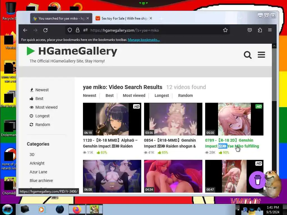Open the video title starting with '1120 -'

point(110,143)
